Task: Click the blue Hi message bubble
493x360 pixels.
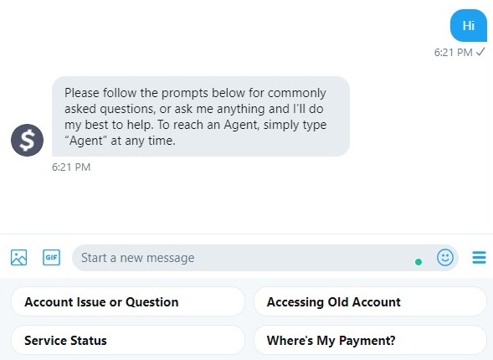Action: pyautogui.click(x=469, y=25)
